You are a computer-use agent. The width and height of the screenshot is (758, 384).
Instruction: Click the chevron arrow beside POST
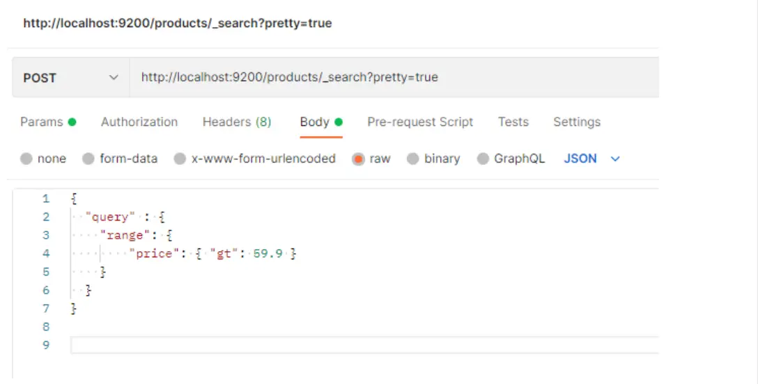click(x=114, y=78)
